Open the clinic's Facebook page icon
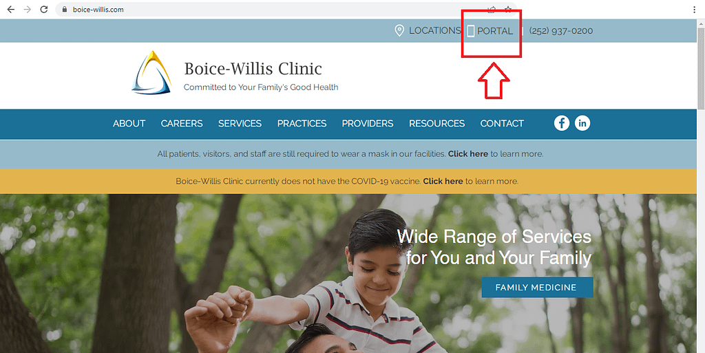 562,123
